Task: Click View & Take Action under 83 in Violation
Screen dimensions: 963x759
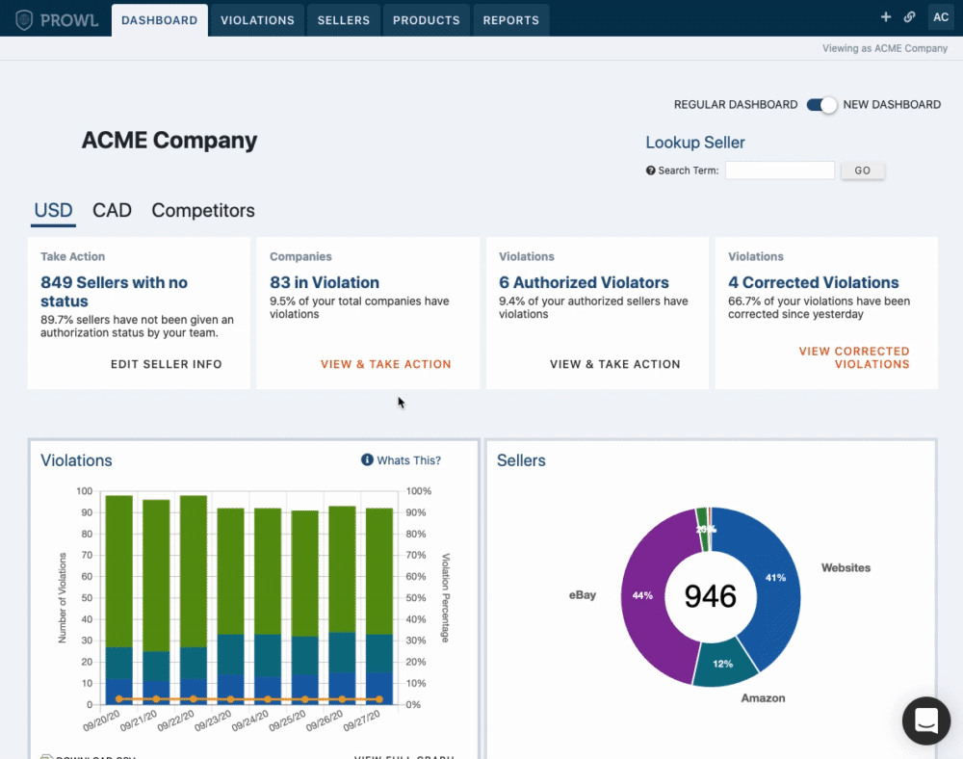Action: click(385, 364)
